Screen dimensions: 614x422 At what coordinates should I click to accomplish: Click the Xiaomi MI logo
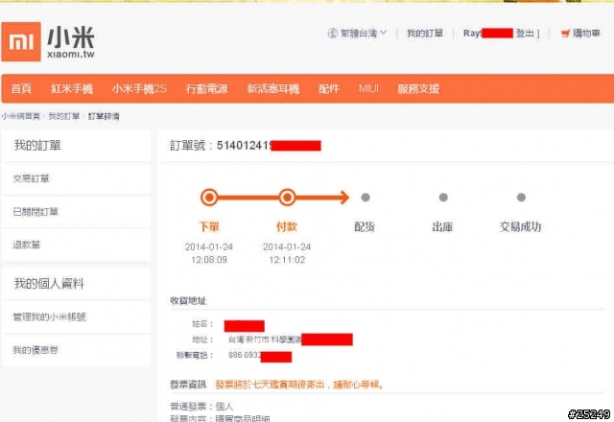point(21,42)
